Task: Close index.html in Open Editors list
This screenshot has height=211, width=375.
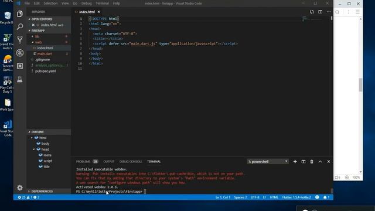Action: pyautogui.click(x=33, y=25)
